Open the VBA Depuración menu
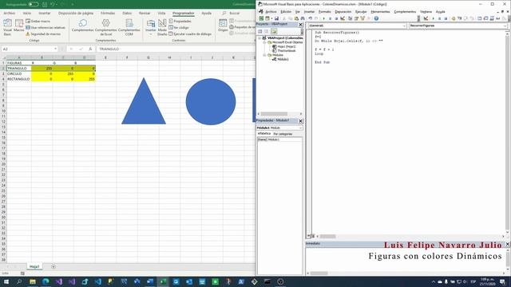 pos(343,11)
